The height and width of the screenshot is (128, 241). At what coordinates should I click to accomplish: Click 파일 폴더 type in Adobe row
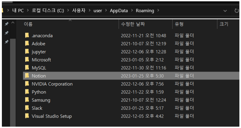(x=184, y=44)
